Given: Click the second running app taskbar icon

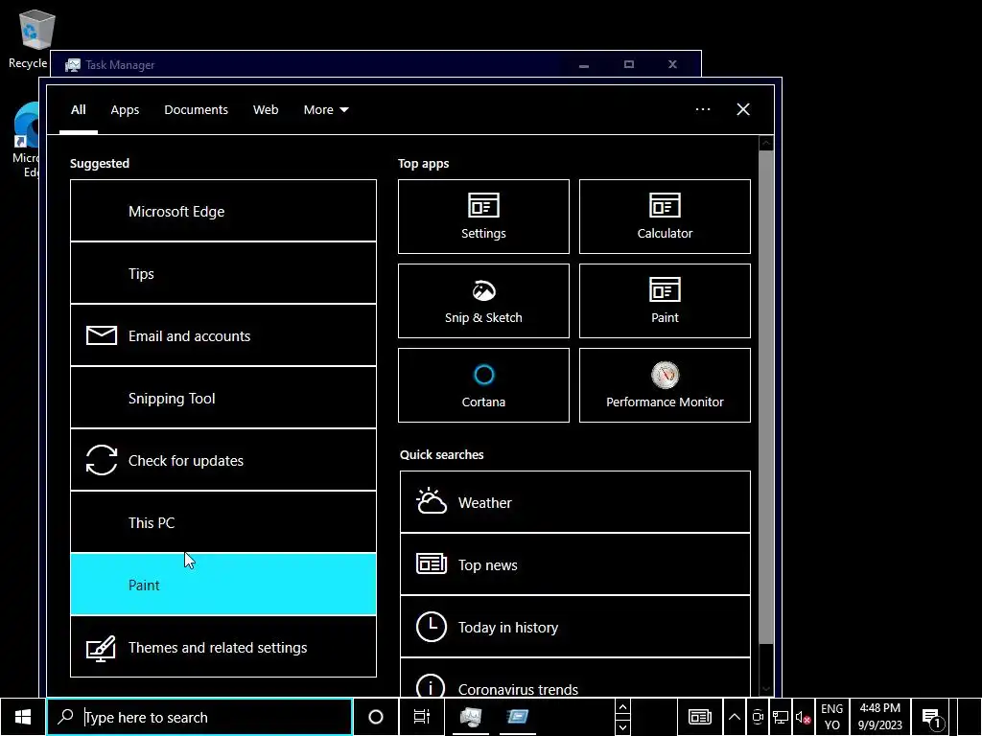Looking at the screenshot, I should point(517,717).
